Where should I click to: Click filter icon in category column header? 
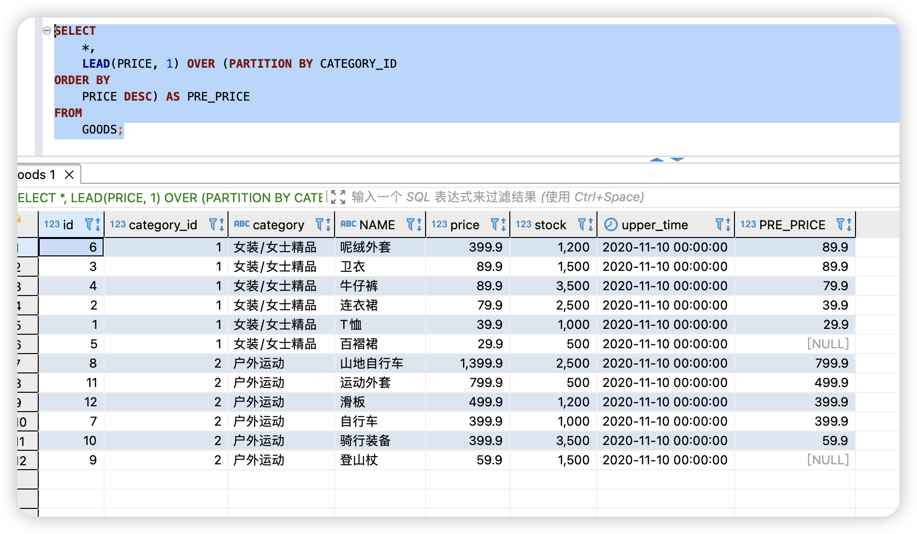pyautogui.click(x=320, y=224)
